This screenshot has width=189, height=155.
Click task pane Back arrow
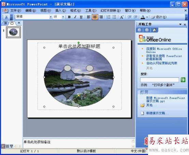tap(139, 30)
